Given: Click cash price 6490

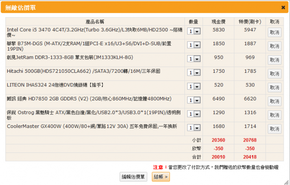Looking at the screenshot, I should click(x=218, y=99).
